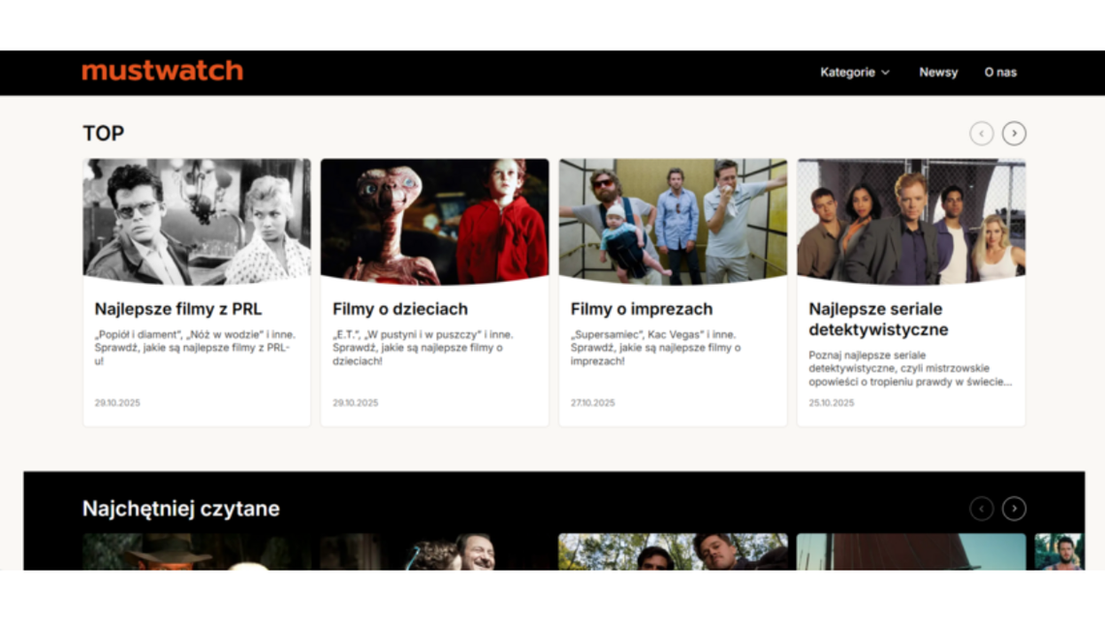
Task: Expand the Kategorie dropdown menu
Action: click(854, 72)
